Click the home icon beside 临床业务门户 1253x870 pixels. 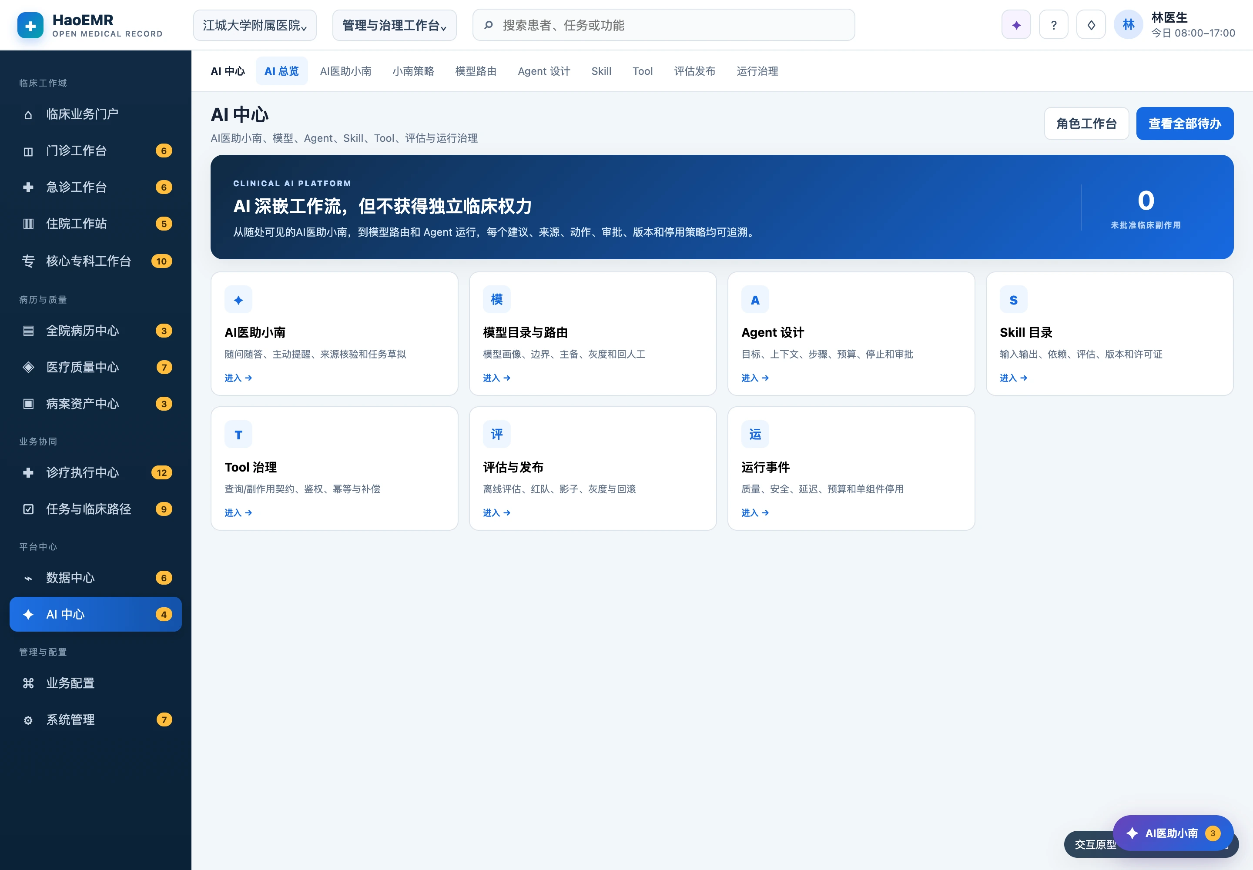(x=28, y=114)
